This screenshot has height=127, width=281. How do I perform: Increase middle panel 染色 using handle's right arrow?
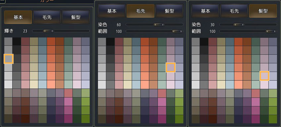pos(163,25)
